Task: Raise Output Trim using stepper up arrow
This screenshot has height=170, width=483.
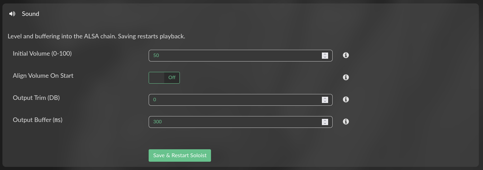Action: [x=325, y=98]
